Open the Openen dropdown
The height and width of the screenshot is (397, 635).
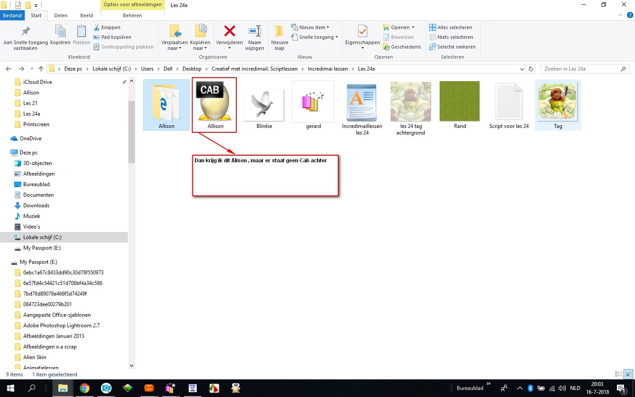coord(399,27)
